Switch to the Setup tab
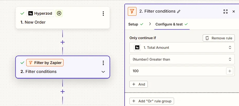Viewport: 239px width, 106px height. (x=136, y=24)
